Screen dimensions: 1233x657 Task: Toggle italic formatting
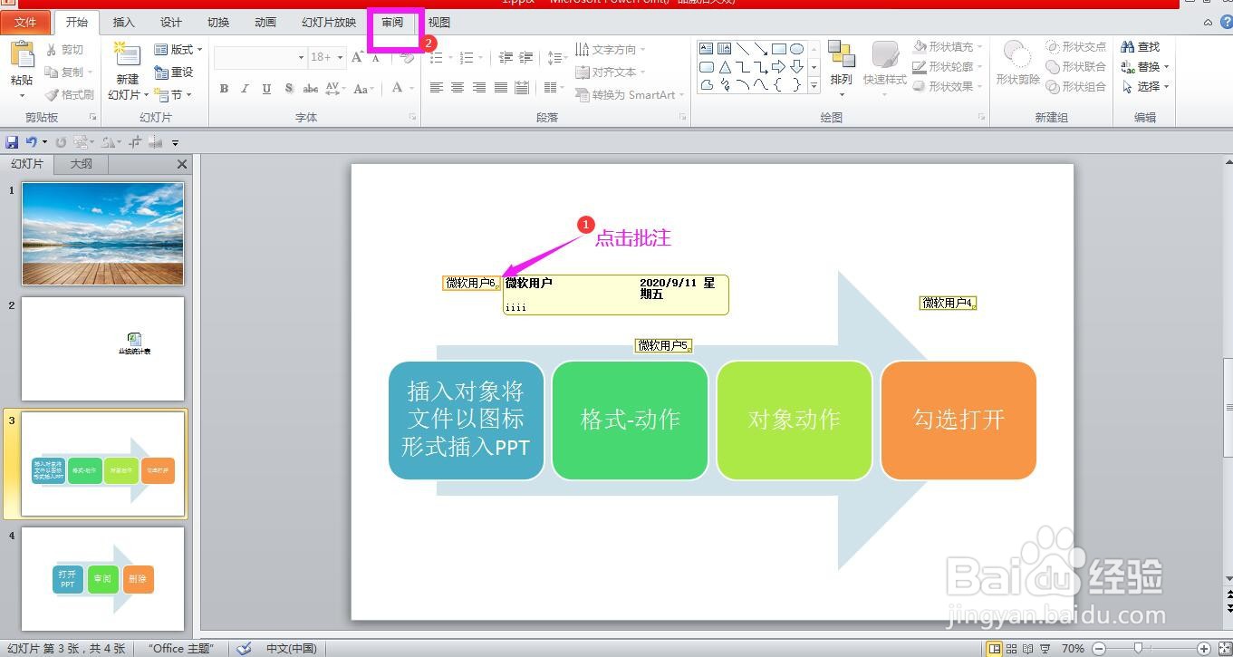coord(245,88)
